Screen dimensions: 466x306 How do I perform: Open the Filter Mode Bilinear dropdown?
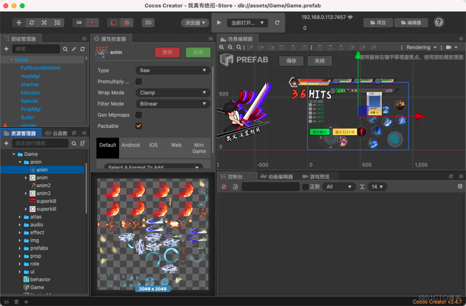point(173,104)
